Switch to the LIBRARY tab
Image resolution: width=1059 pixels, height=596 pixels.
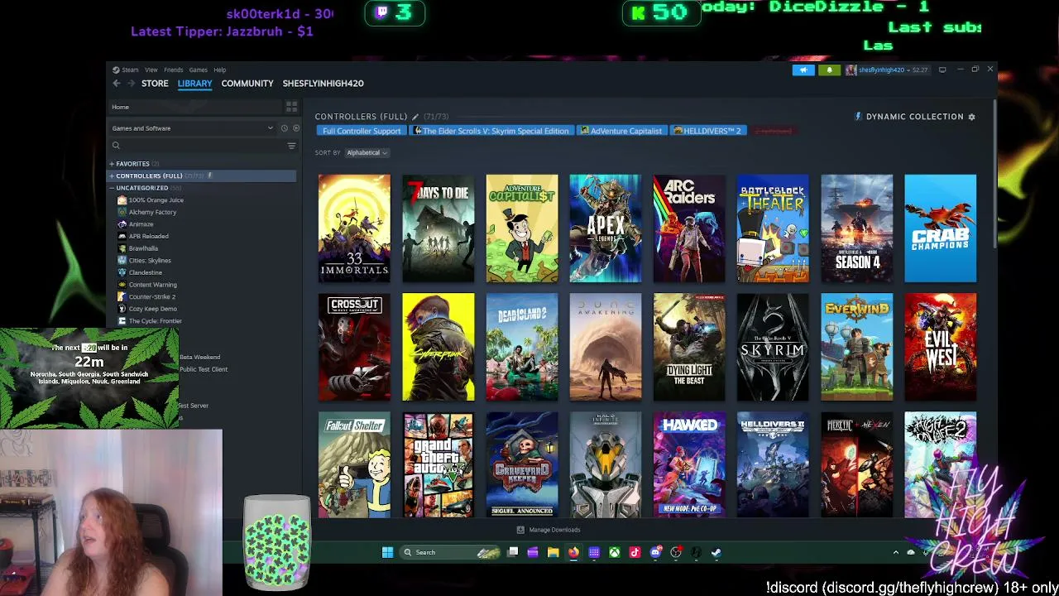pyautogui.click(x=194, y=84)
